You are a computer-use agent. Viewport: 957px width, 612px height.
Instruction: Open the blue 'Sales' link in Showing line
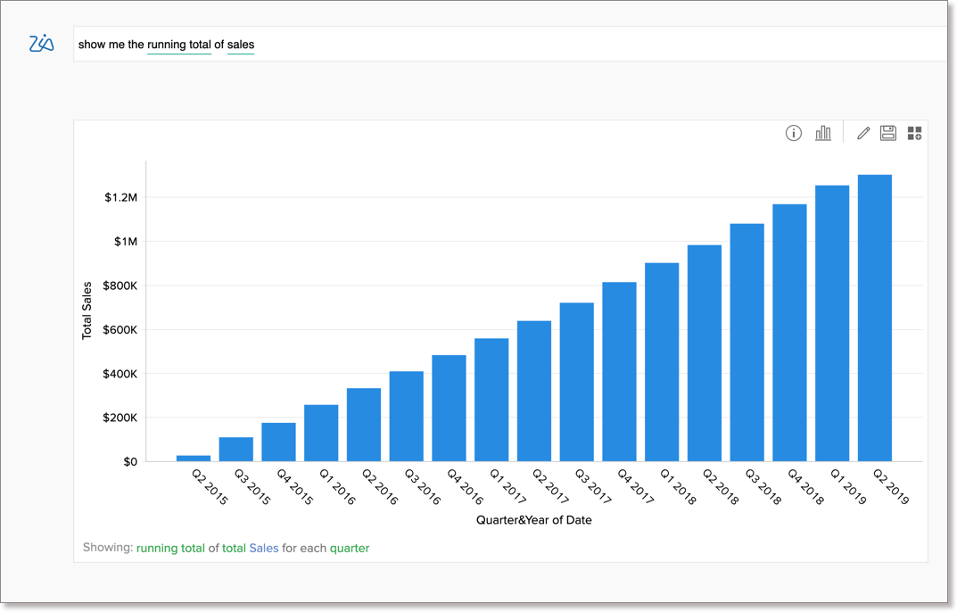[264, 548]
